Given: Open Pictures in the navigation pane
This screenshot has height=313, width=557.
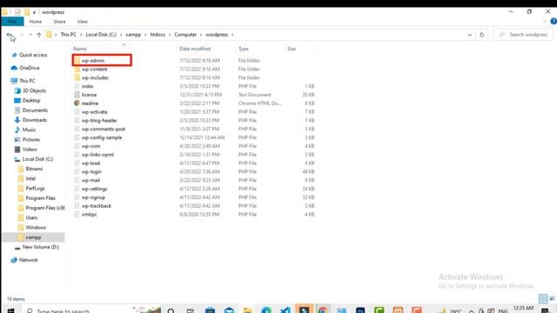Looking at the screenshot, I should [x=31, y=139].
